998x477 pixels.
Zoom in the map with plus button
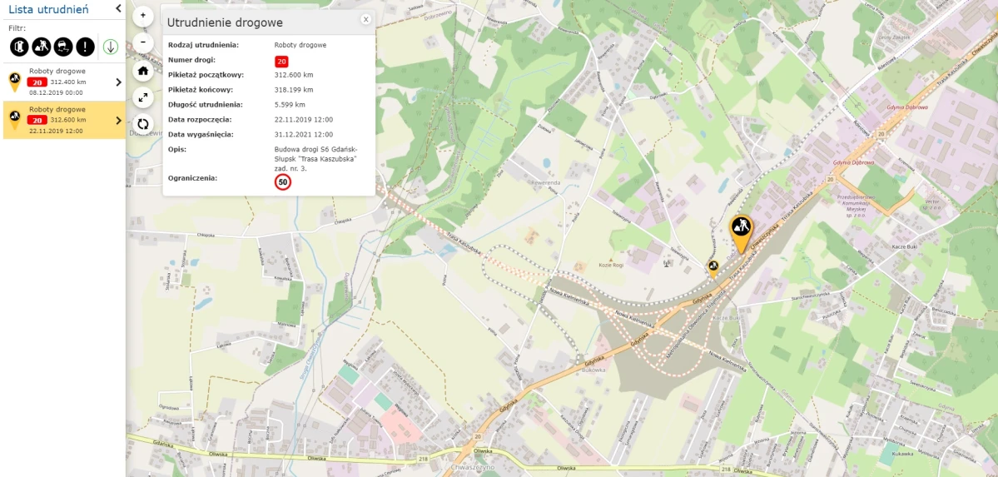tap(143, 16)
